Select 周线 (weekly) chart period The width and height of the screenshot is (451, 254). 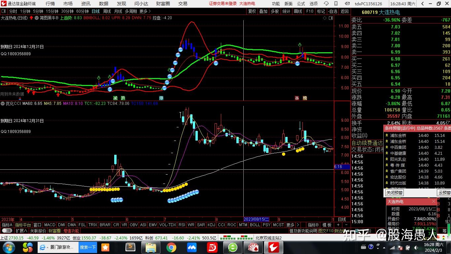(107, 11)
